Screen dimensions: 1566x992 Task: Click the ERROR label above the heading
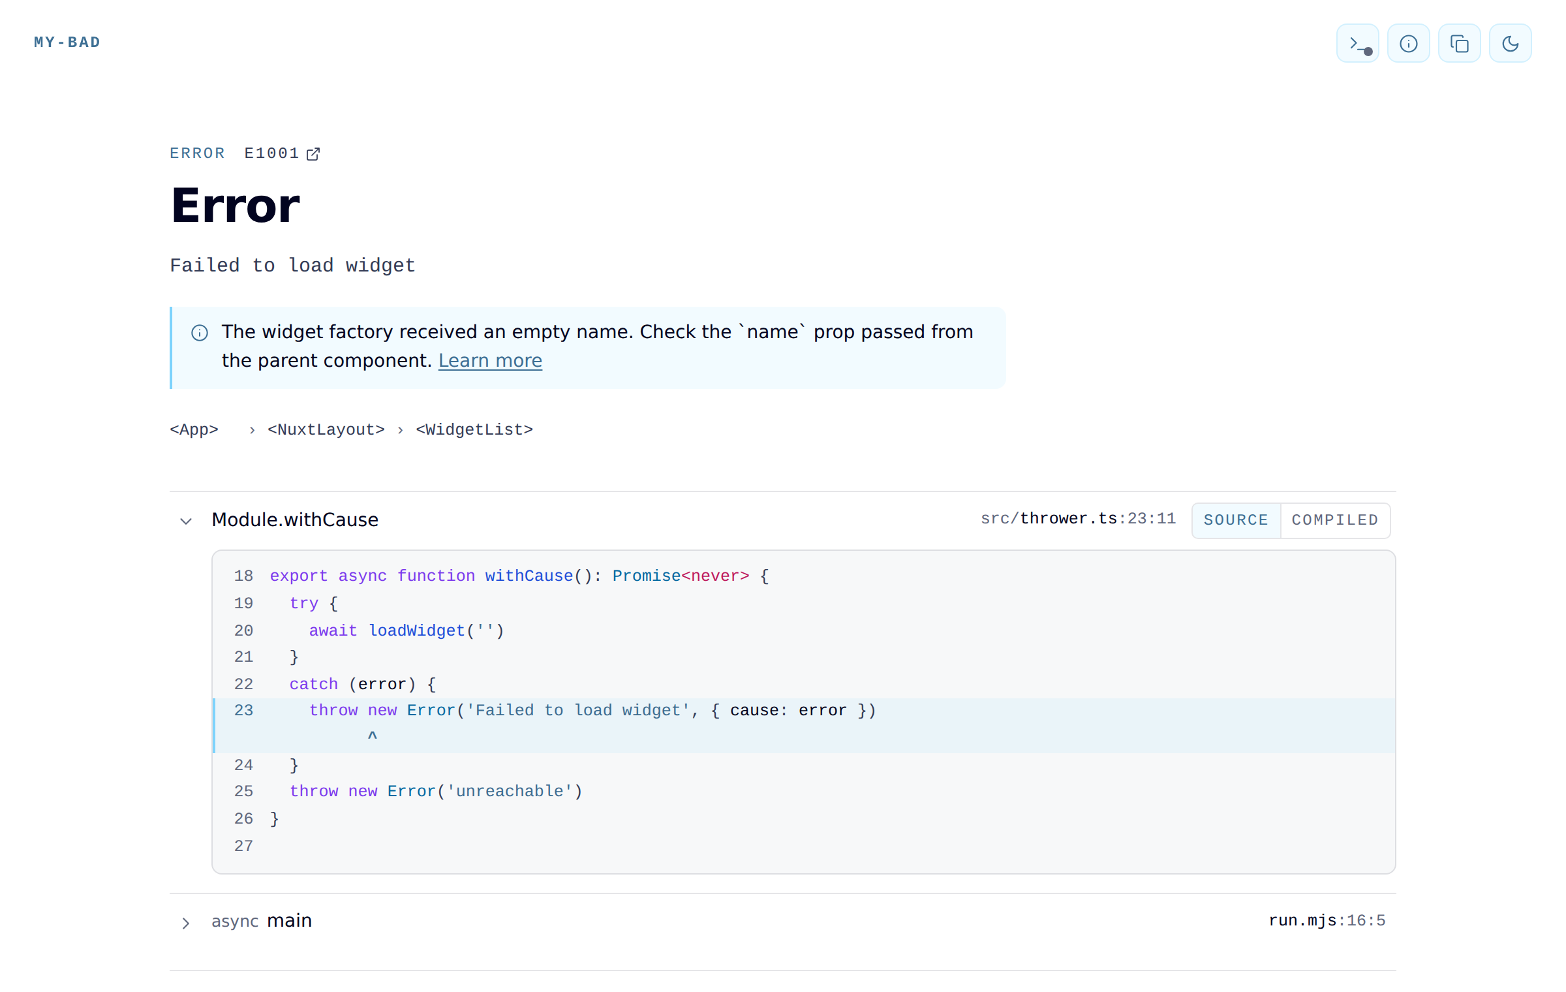pos(197,153)
